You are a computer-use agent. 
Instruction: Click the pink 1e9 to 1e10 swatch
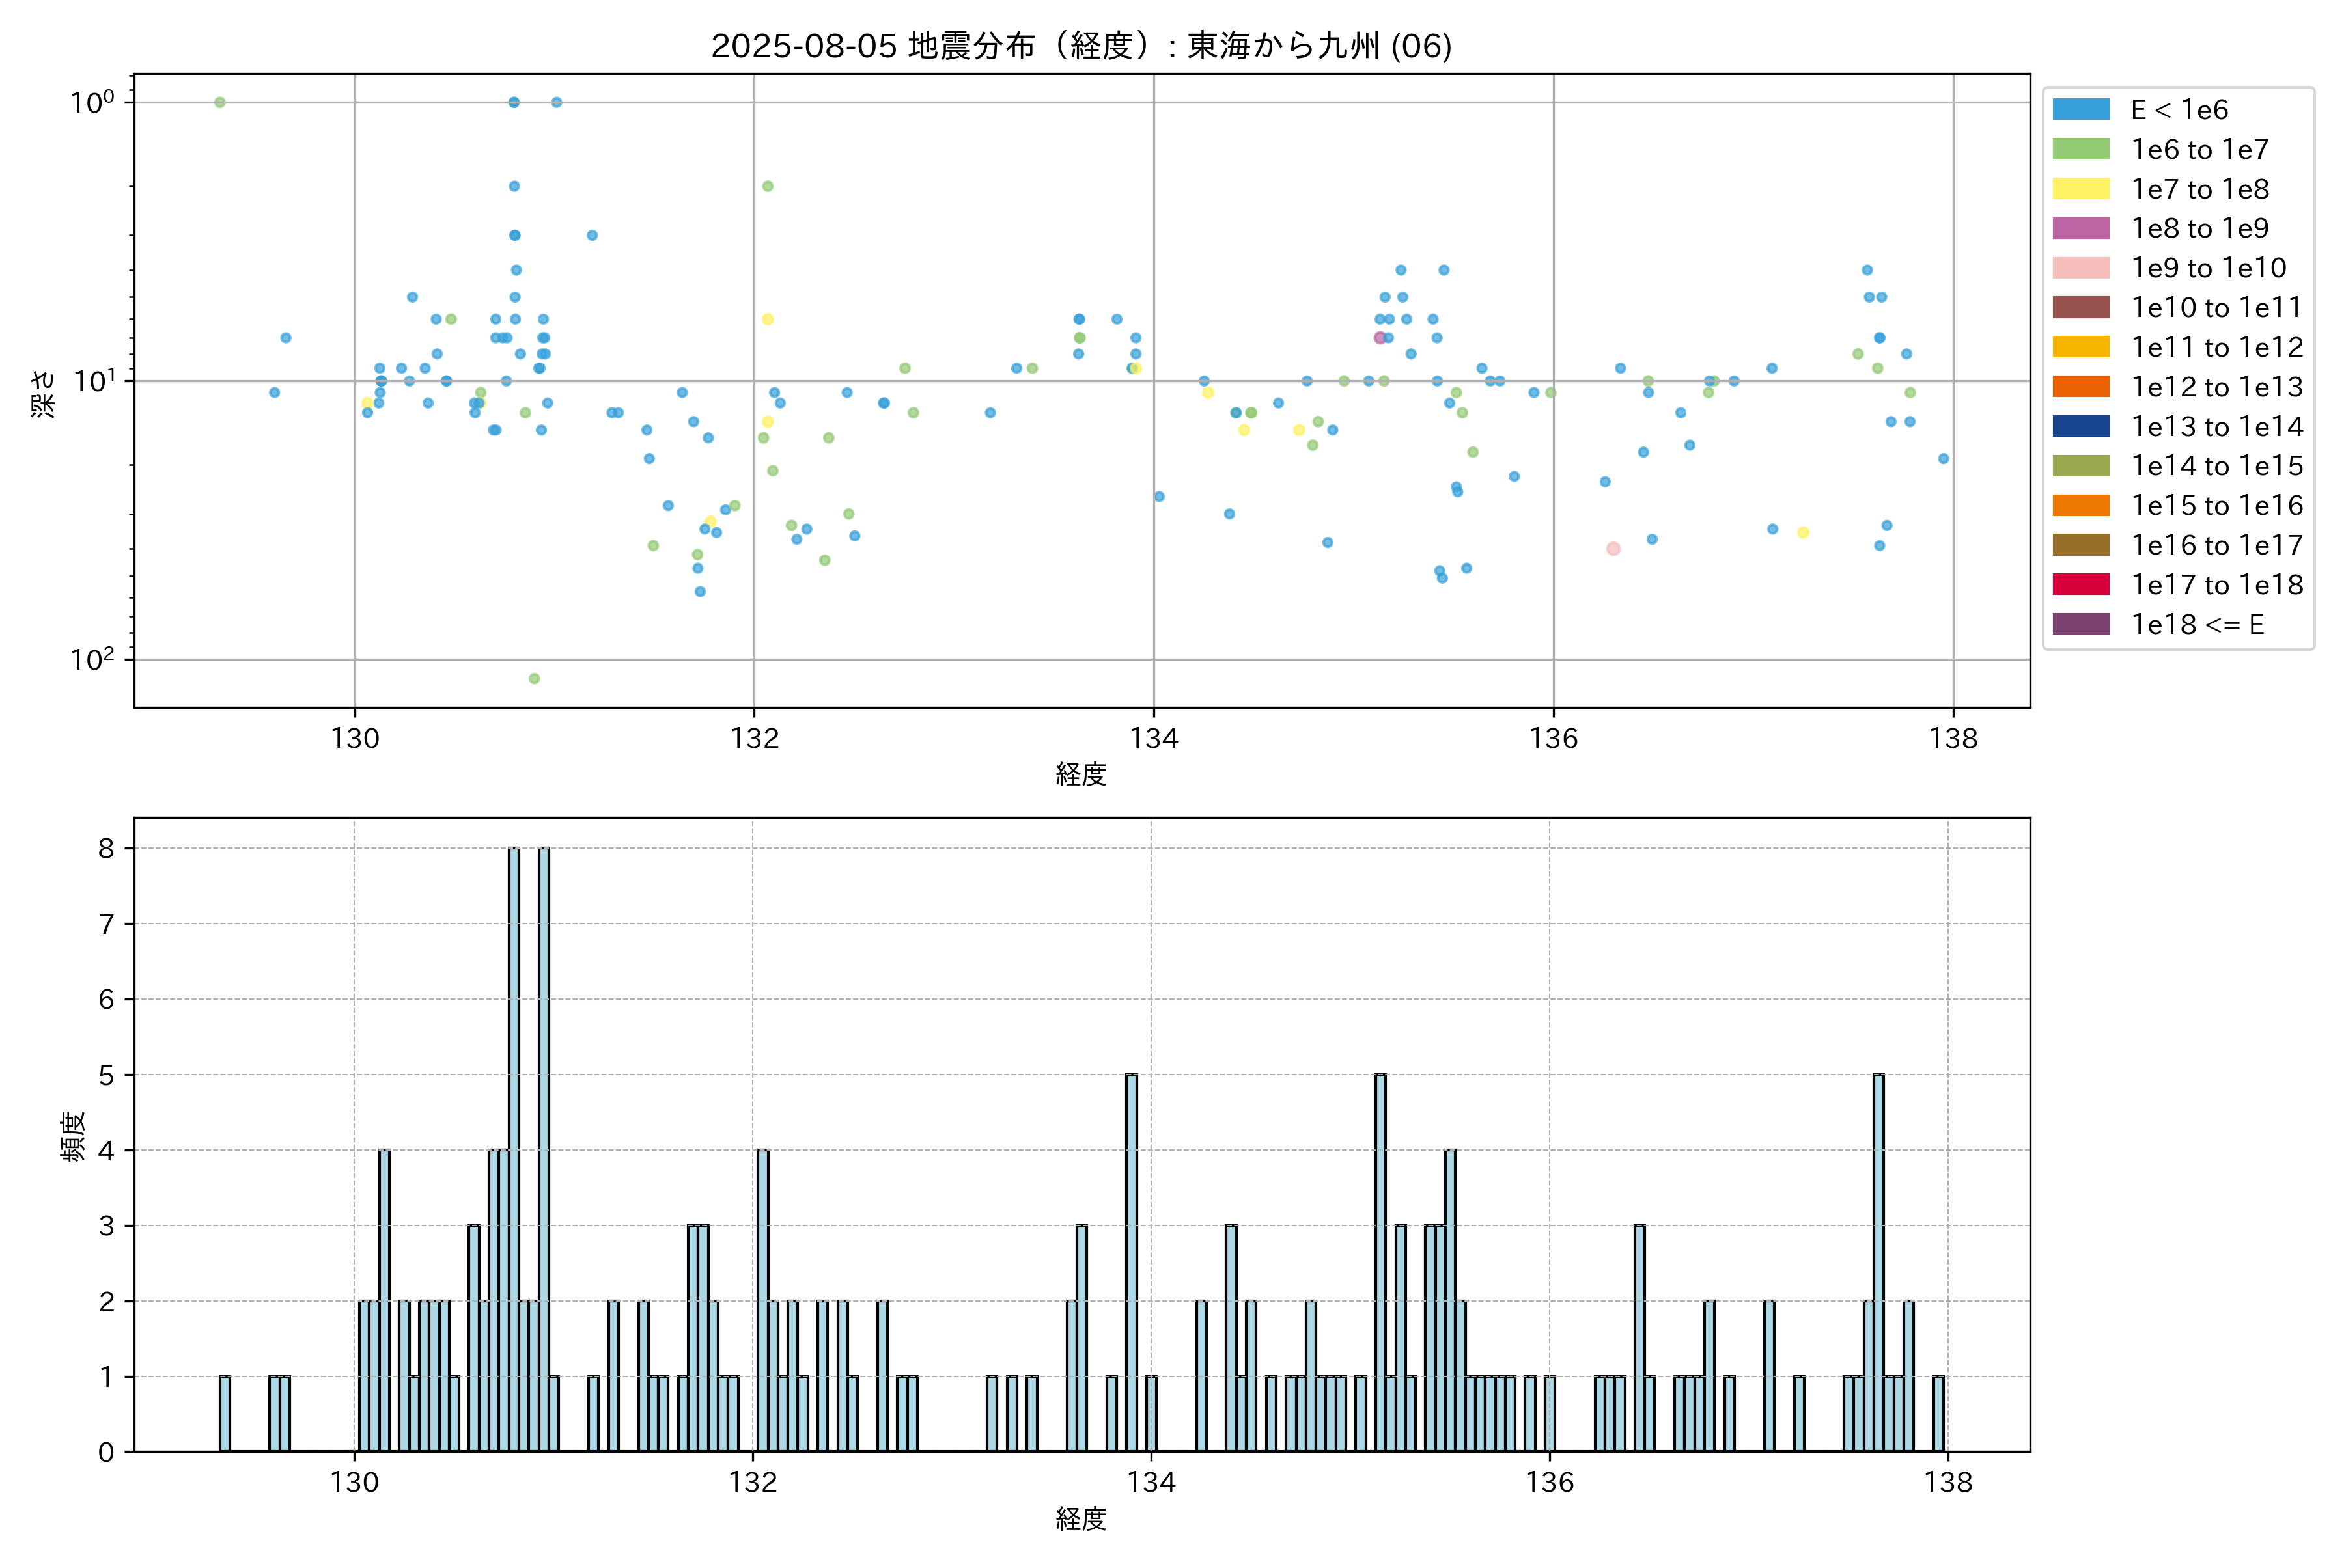point(2080,268)
